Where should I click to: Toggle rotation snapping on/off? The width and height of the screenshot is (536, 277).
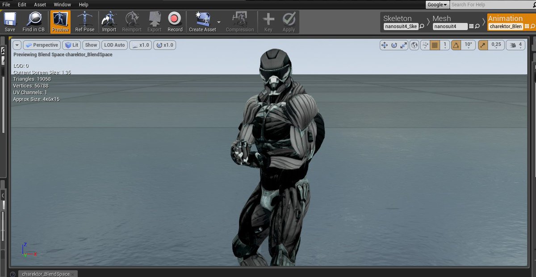pyautogui.click(x=456, y=45)
